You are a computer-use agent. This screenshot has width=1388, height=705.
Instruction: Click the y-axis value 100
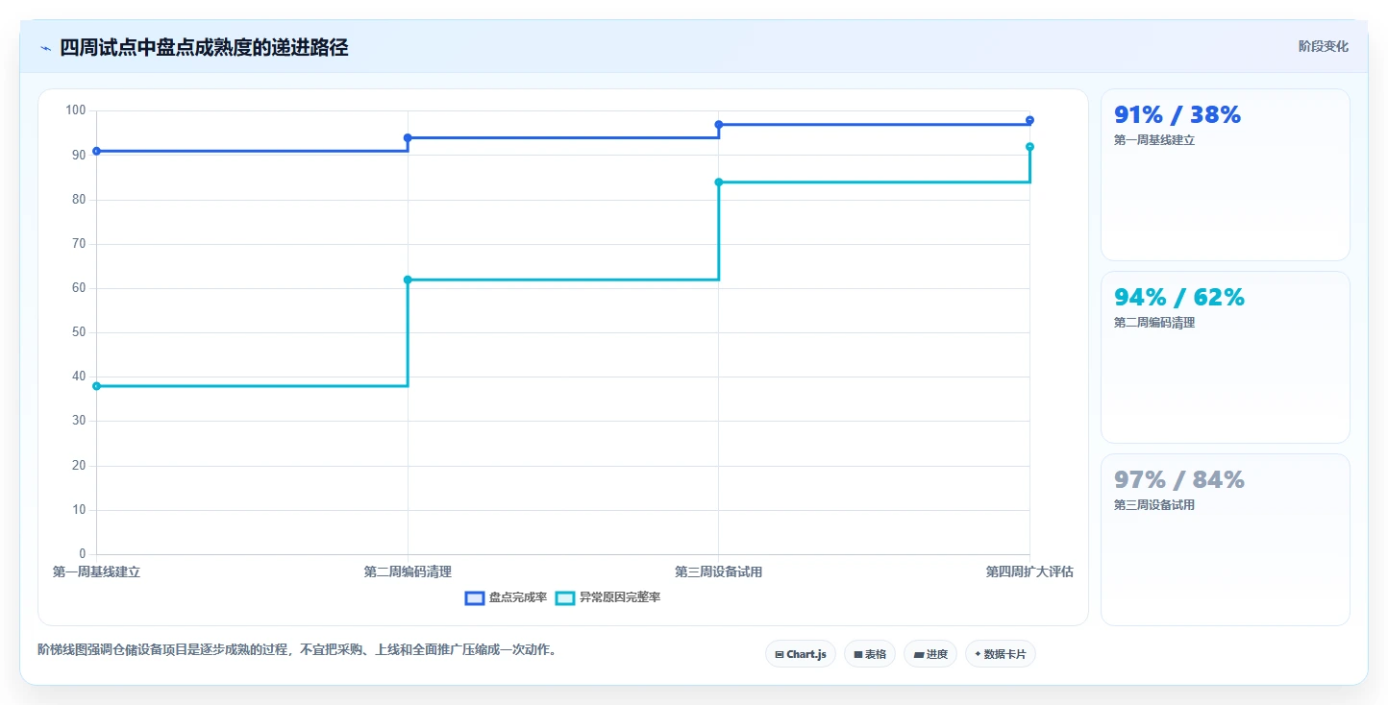(x=76, y=110)
